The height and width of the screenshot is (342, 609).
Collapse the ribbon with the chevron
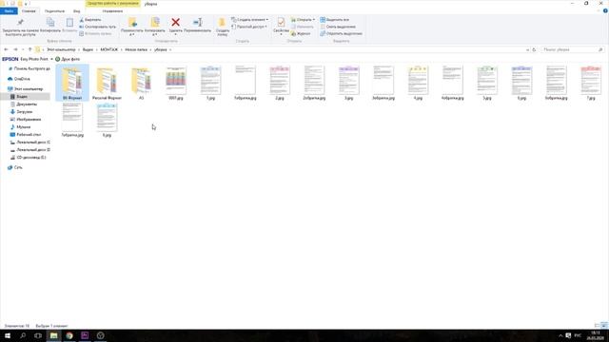tap(599, 10)
